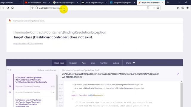Reload the page with the refresh icon
This screenshot has width=191, height=107.
pyautogui.click(x=8, y=8)
